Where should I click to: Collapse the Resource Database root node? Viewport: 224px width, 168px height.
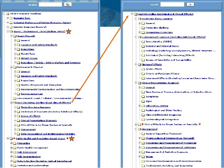coord(4,14)
